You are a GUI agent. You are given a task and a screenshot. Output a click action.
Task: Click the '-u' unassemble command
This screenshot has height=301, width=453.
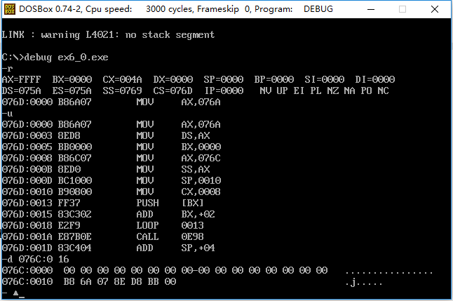point(7,114)
